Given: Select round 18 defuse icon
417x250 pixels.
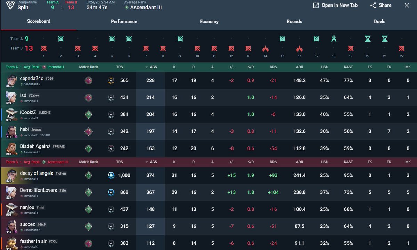Looking at the screenshot, I should [x=334, y=39].
